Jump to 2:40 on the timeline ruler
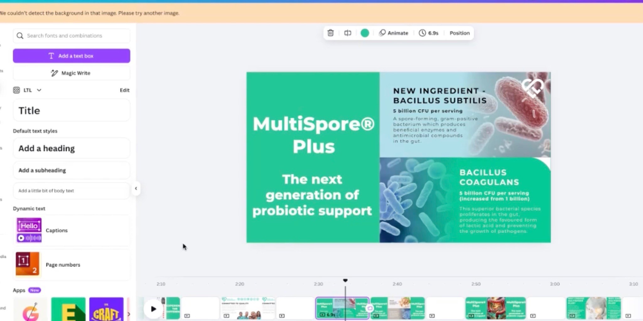Image resolution: width=643 pixels, height=321 pixels. [x=397, y=284]
